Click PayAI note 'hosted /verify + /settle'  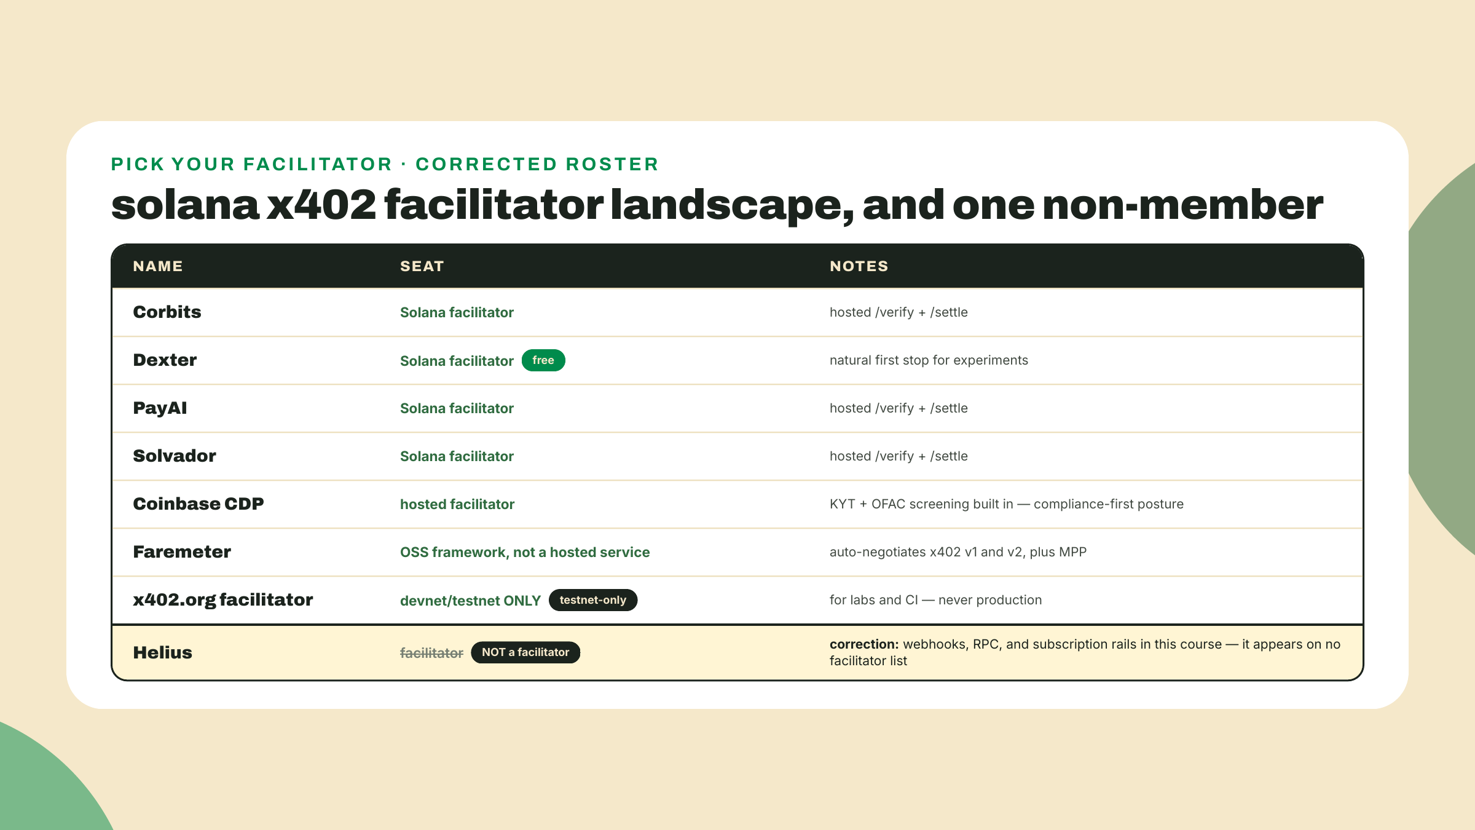(899, 408)
